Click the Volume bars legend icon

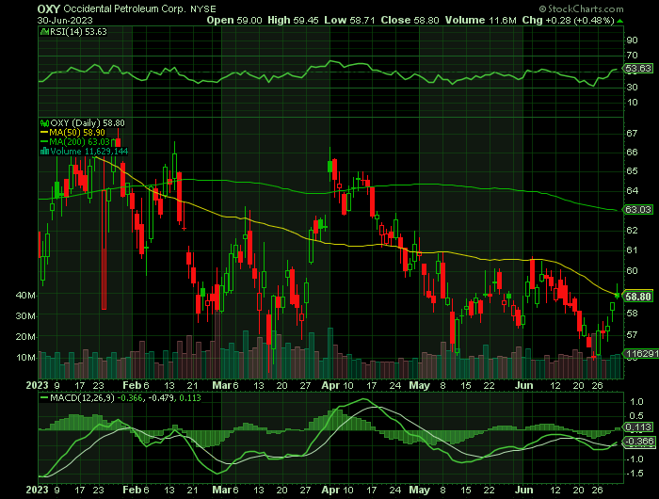tap(44, 151)
